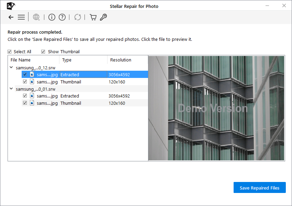Collapse the samsung_...0_01.srw tree node
Screen dimensions: 292x206
[x=11, y=89]
